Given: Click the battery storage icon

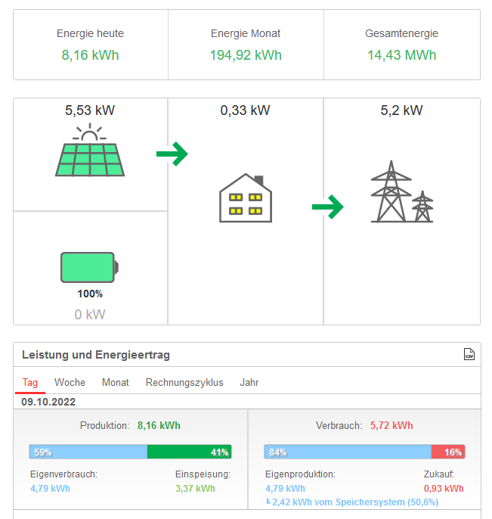Looking at the screenshot, I should click(x=90, y=268).
